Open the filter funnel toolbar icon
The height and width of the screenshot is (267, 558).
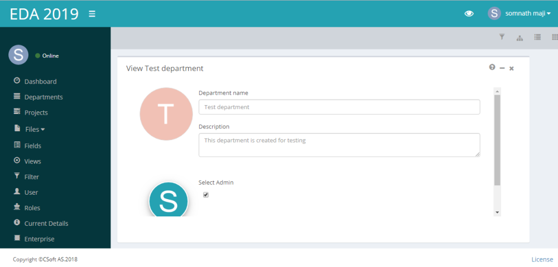point(502,37)
